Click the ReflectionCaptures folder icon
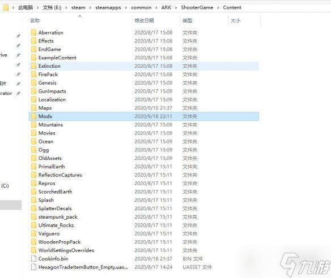Image resolution: width=331 pixels, height=278 pixels. 33,175
